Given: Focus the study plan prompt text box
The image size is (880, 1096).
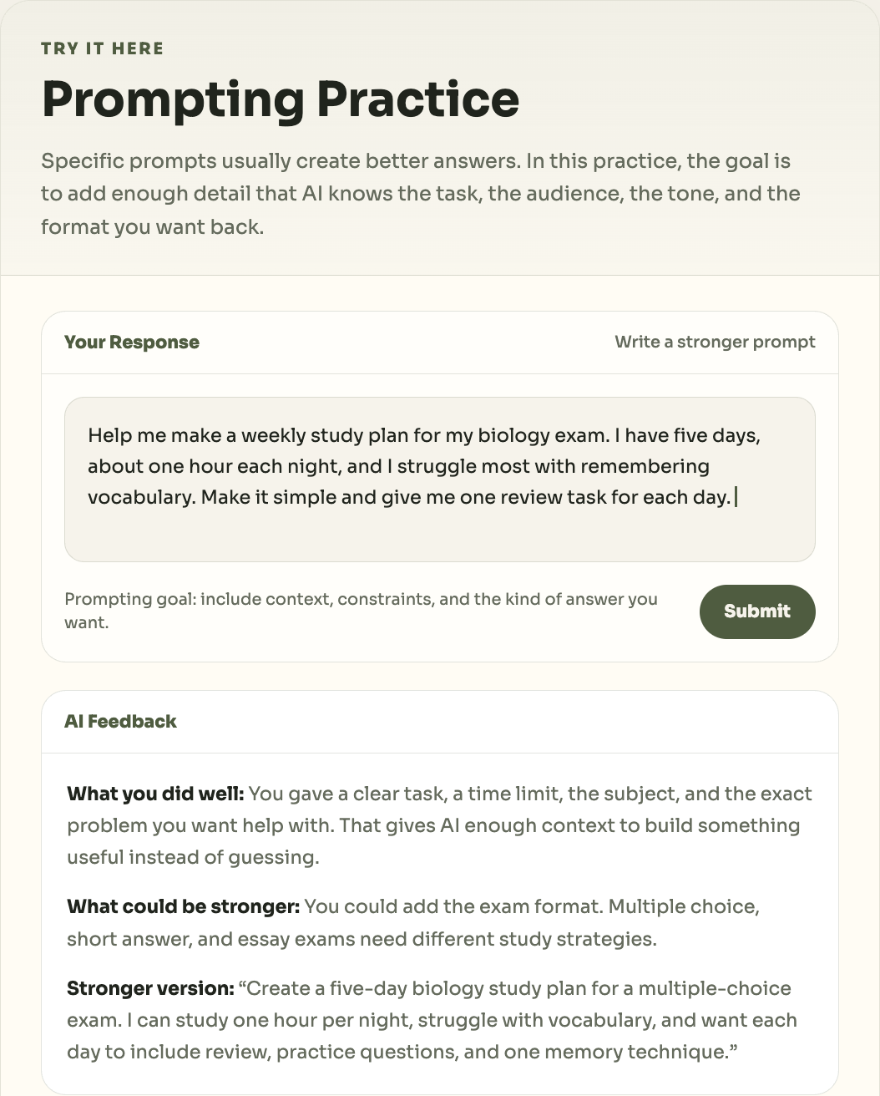Looking at the screenshot, I should pos(439,479).
